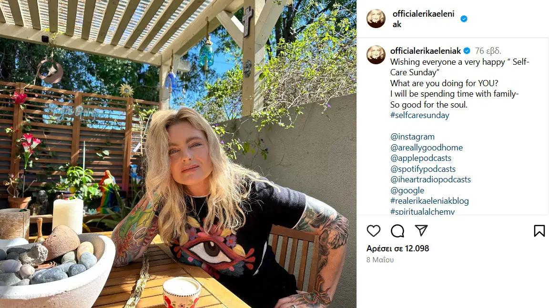The width and height of the screenshot is (549, 308).
Task: Click the verified badge beside the caption username
Action: pyautogui.click(x=467, y=51)
